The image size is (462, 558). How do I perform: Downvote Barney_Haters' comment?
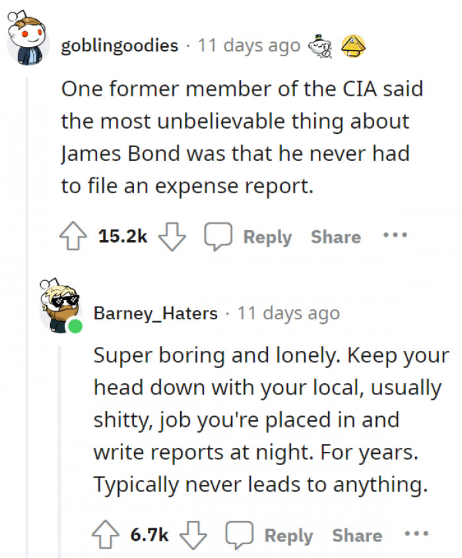tap(193, 535)
